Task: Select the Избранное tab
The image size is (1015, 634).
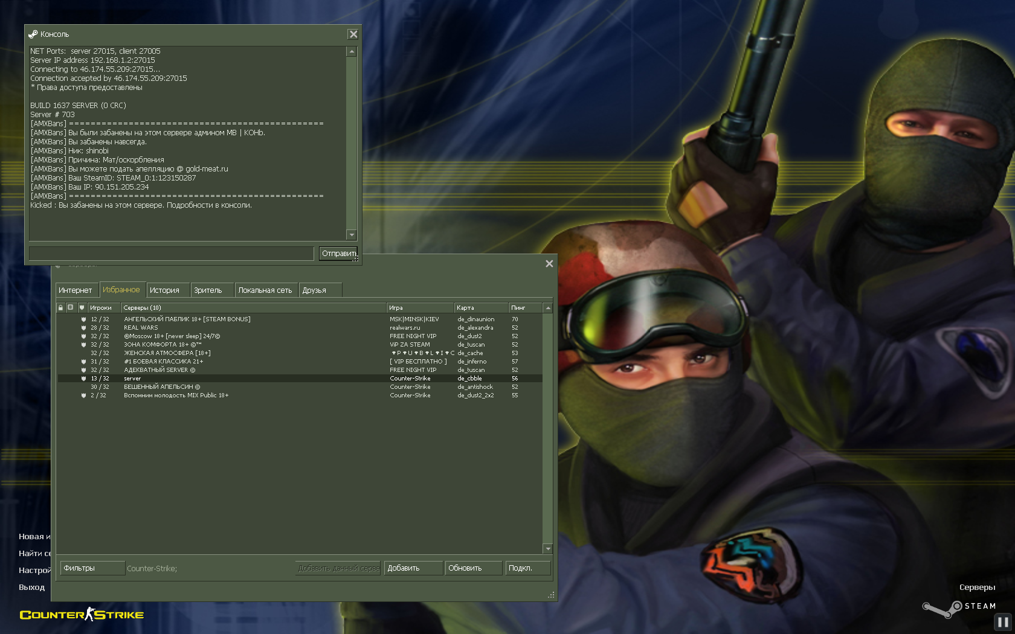Action: click(122, 290)
